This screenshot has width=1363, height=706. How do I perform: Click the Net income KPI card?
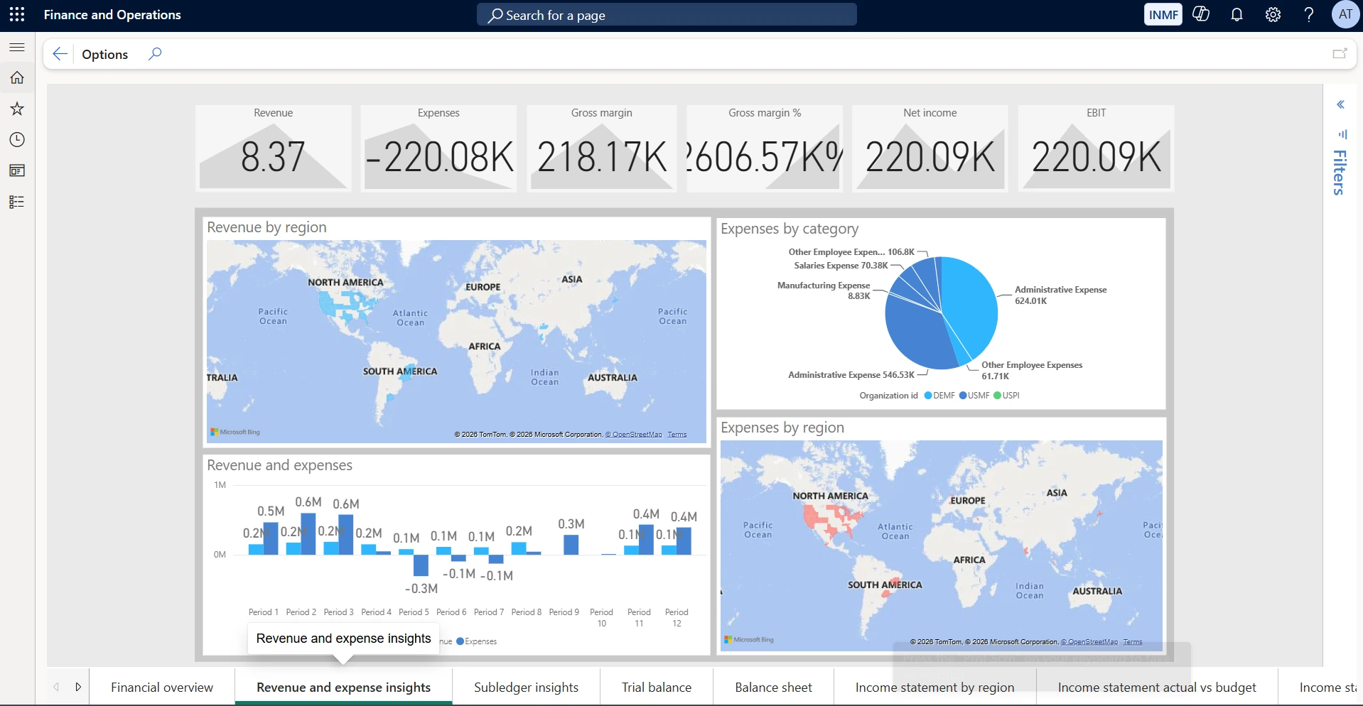coord(930,148)
